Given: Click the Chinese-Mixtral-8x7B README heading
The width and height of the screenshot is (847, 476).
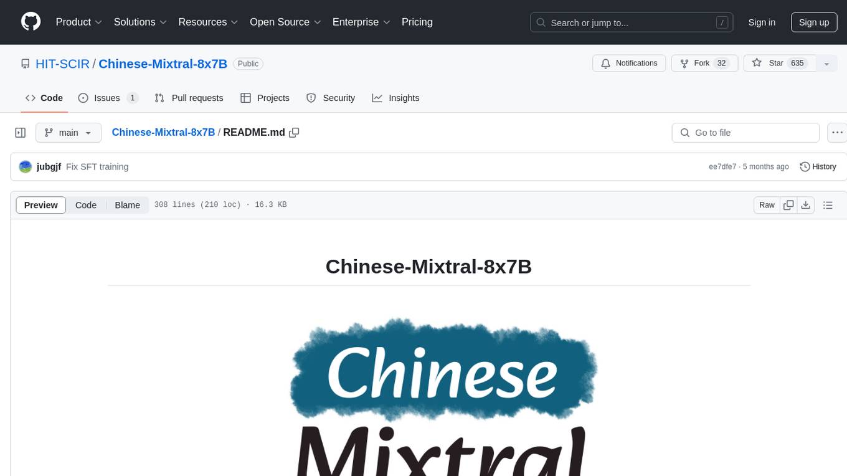Looking at the screenshot, I should click(x=428, y=267).
